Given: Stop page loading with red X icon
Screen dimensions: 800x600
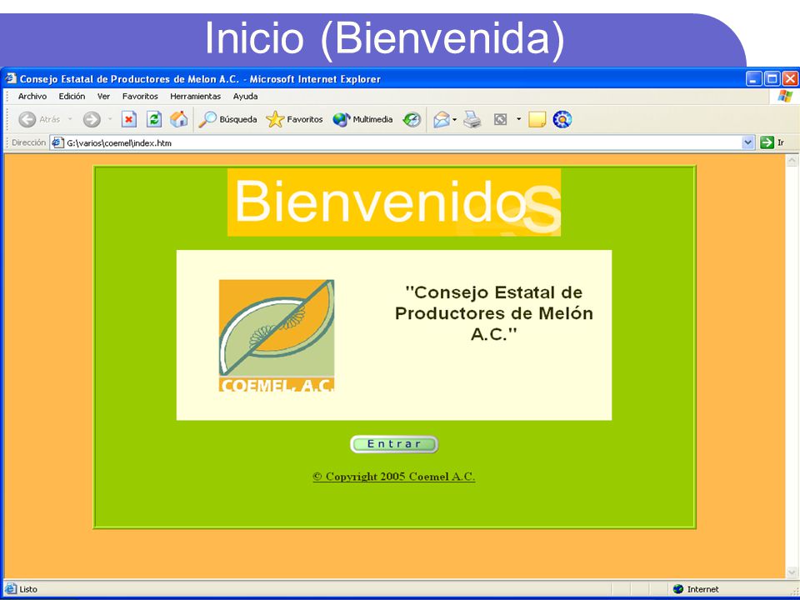Looking at the screenshot, I should coord(128,119).
